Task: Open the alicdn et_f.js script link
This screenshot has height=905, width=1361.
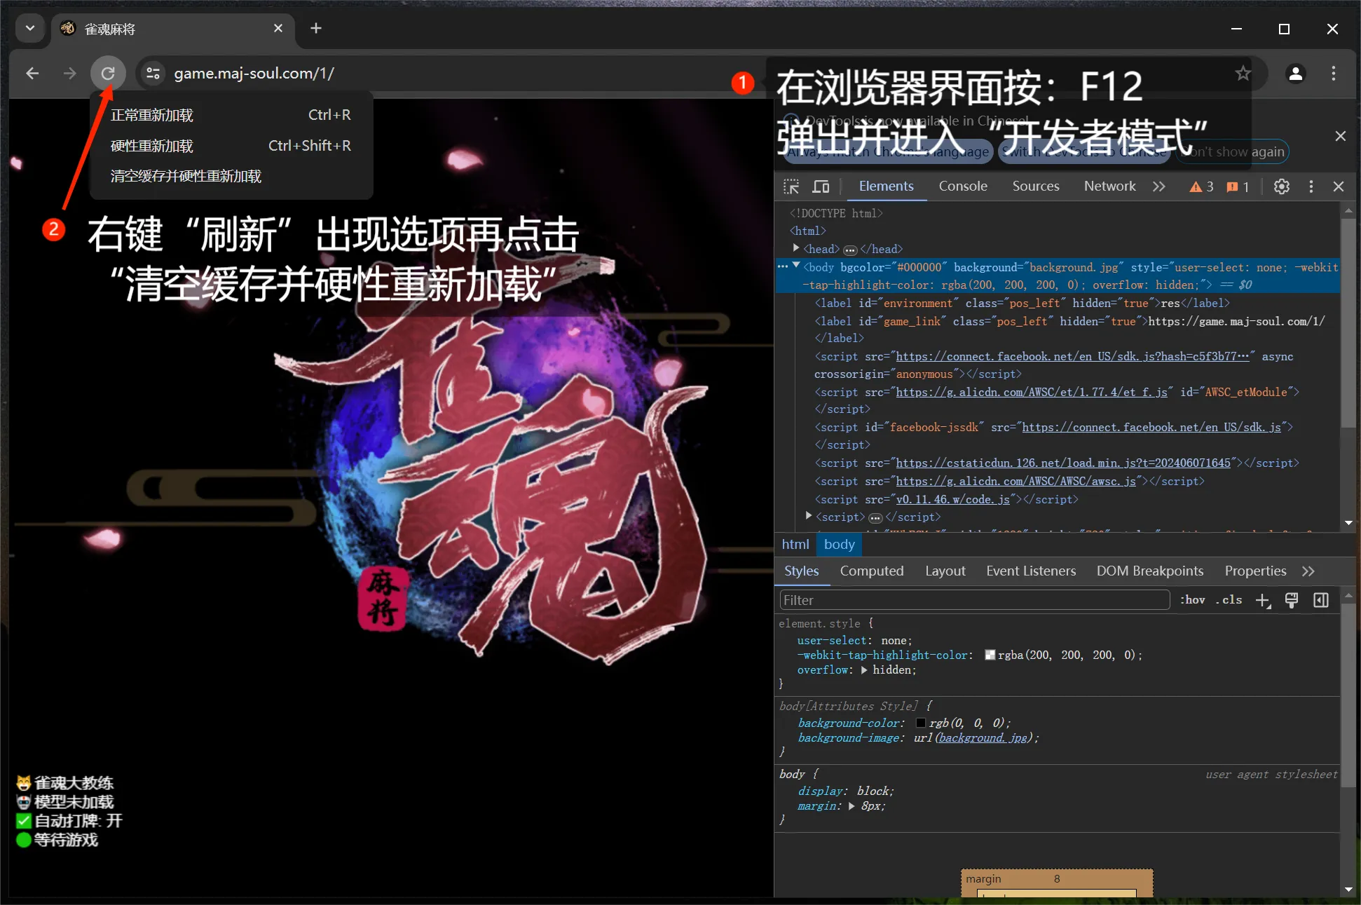Action: click(x=1032, y=392)
